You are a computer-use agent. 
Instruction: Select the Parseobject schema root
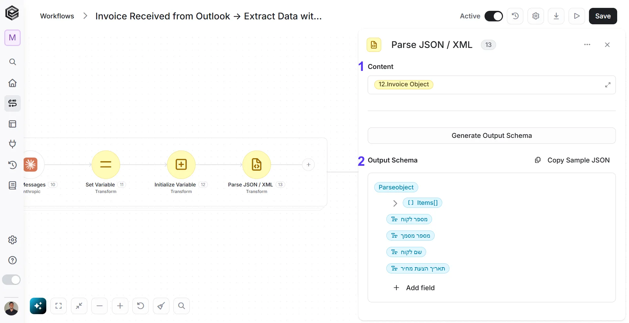click(396, 187)
